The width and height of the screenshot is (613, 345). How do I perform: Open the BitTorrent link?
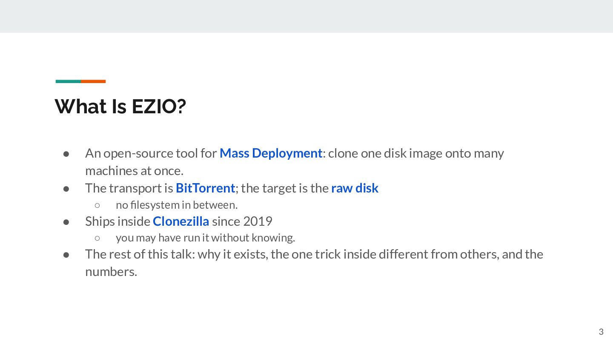(x=205, y=188)
